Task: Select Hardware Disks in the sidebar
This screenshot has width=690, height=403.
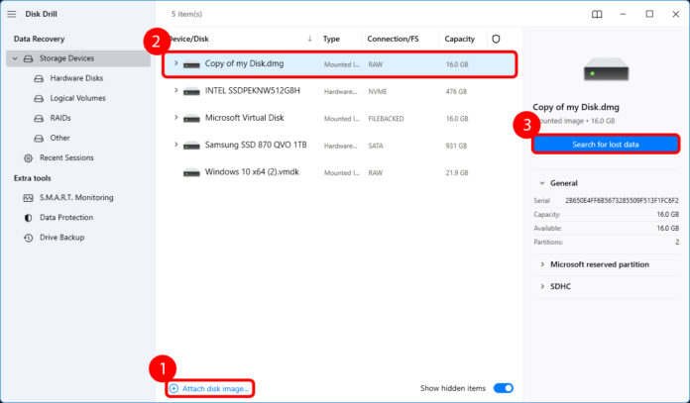Action: point(76,78)
